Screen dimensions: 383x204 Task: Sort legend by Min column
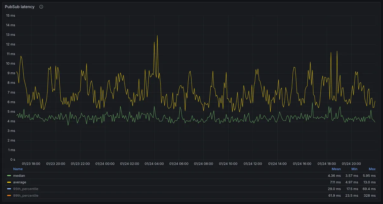click(x=354, y=169)
